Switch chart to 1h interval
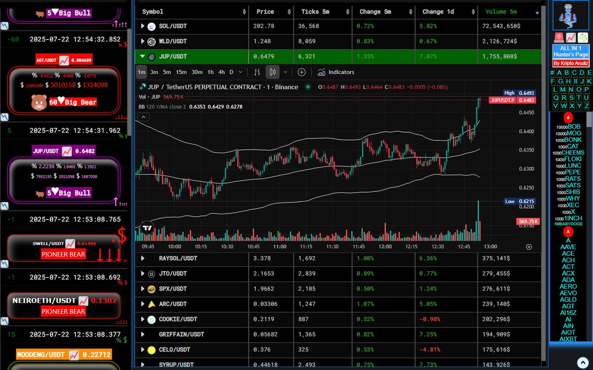 tap(211, 72)
